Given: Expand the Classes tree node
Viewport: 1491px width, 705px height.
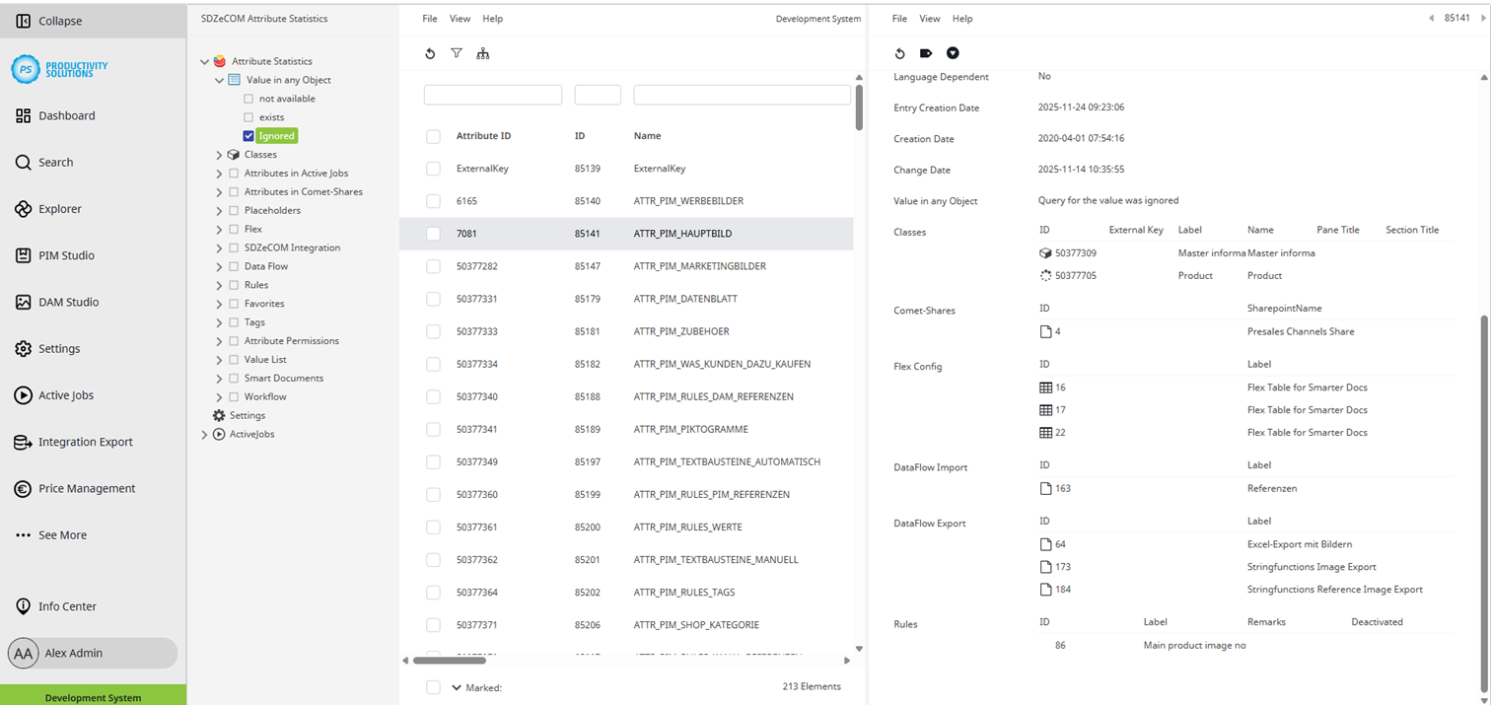Looking at the screenshot, I should point(218,154).
